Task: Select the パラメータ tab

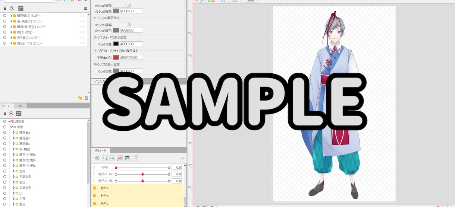Action: (x=100, y=150)
